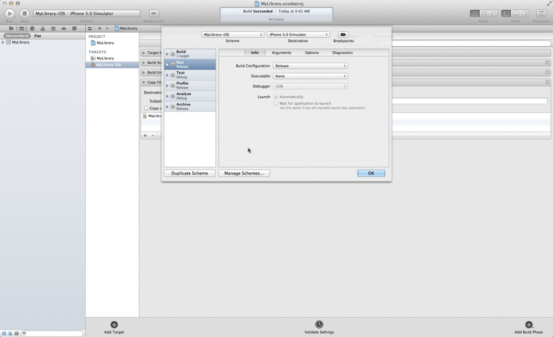Click the Stop button in the toolbar

[24, 14]
